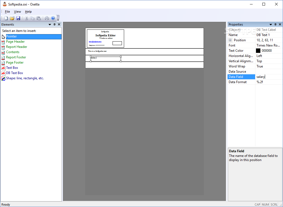This screenshot has height=207, width=283.
Task: Click the CAP status bar indicator
Action: pyautogui.click(x=257, y=205)
